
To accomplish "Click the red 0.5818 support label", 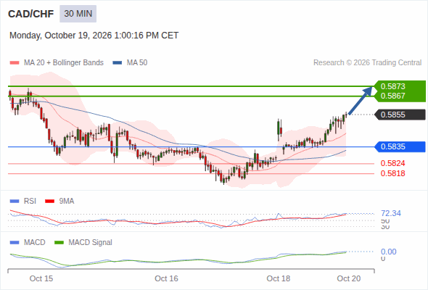I will tap(392, 173).
